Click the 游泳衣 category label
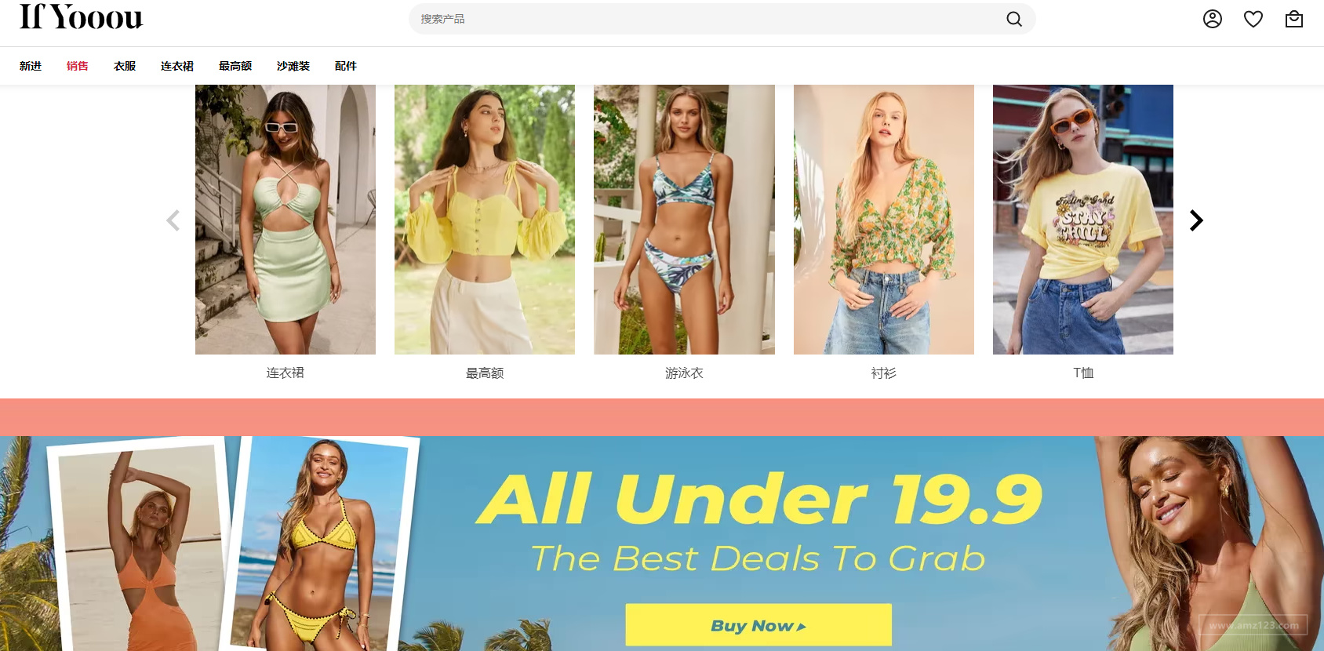 coord(684,373)
